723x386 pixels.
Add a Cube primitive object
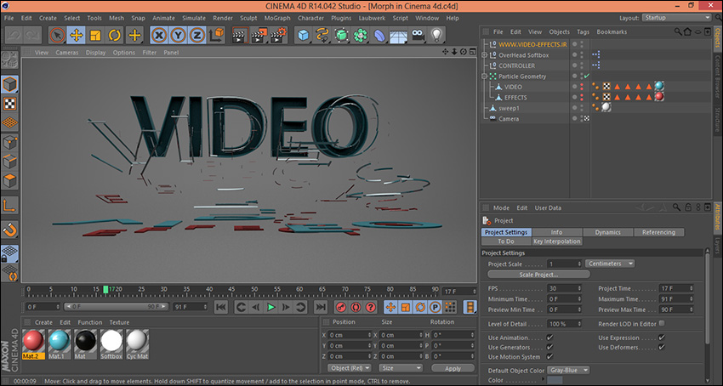304,35
